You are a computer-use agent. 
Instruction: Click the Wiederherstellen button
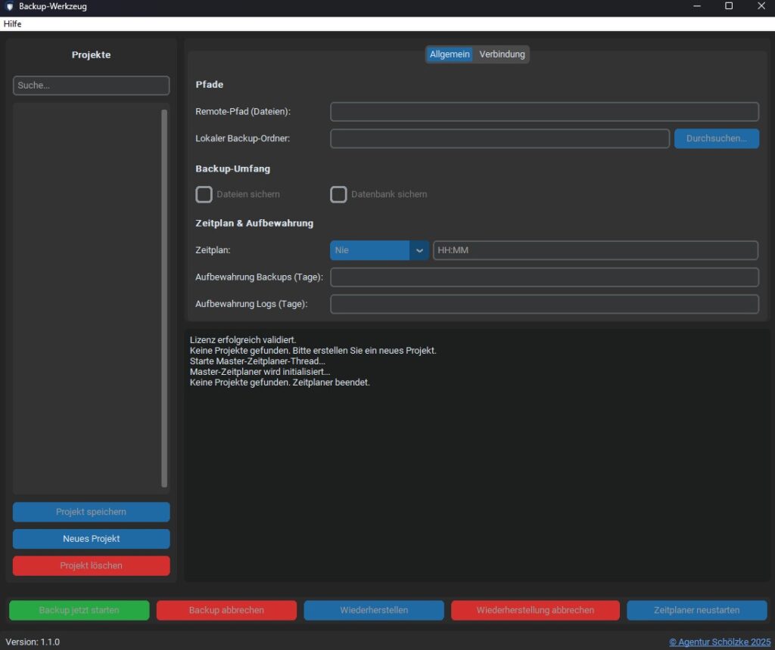pyautogui.click(x=374, y=611)
